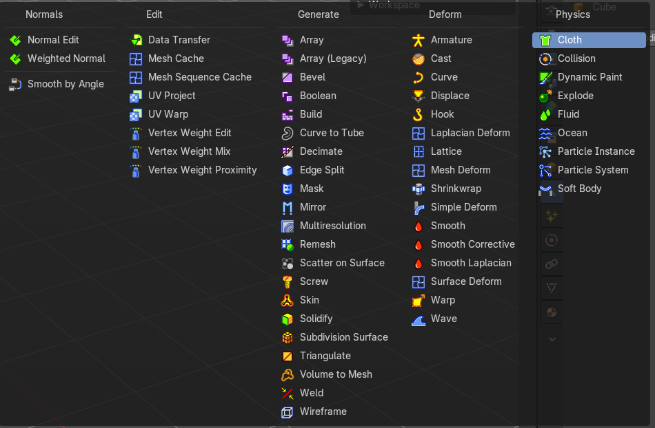Click the Solidify cube icon
This screenshot has width=655, height=428.
(x=288, y=319)
